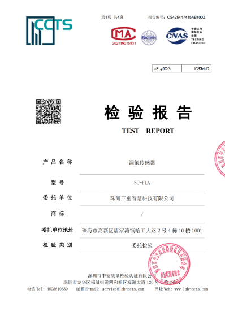The image size is (225, 316).
Task: Click the large 检验报告 title
Action: point(148,112)
